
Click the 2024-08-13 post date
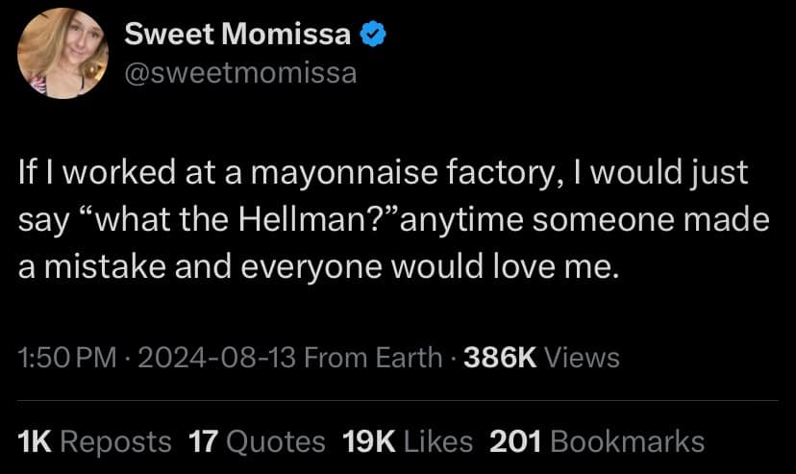tap(217, 359)
